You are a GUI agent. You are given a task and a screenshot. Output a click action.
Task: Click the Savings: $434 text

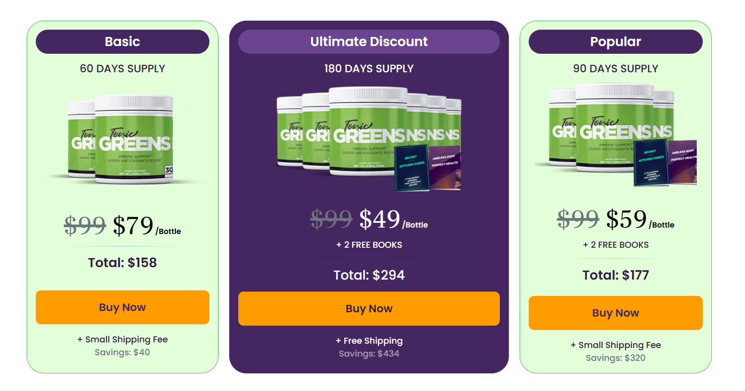pyautogui.click(x=369, y=353)
